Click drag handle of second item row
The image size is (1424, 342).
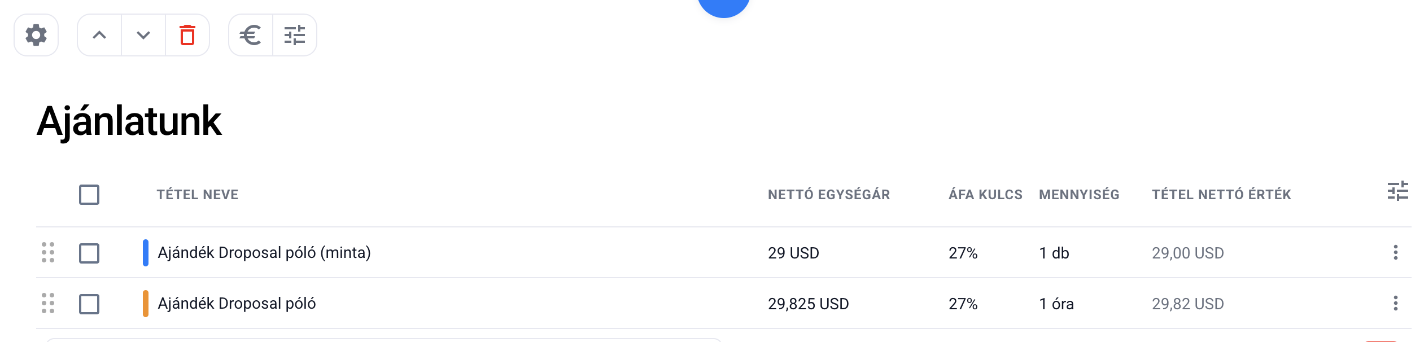pyautogui.click(x=48, y=303)
